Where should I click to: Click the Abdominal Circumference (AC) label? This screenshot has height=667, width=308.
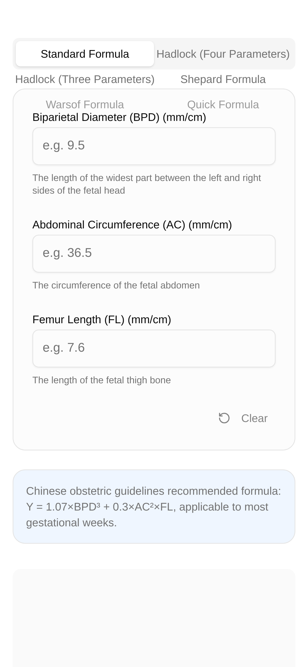tap(132, 225)
